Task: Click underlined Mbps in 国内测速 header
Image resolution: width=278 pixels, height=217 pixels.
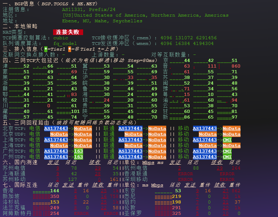Action: click(x=148, y=162)
